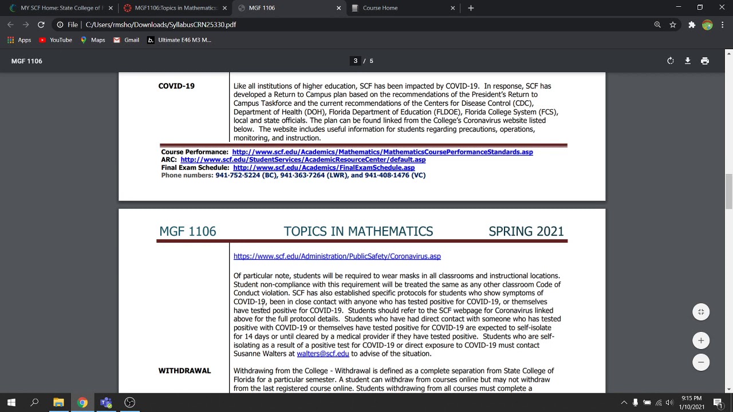This screenshot has width=733, height=412.
Task: Open the YouTube bookmark
Action: [56, 40]
